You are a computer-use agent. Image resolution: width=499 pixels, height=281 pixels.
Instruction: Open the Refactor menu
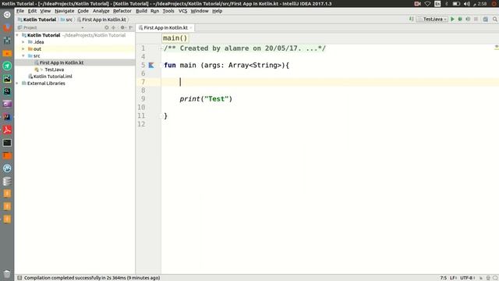tap(122, 11)
